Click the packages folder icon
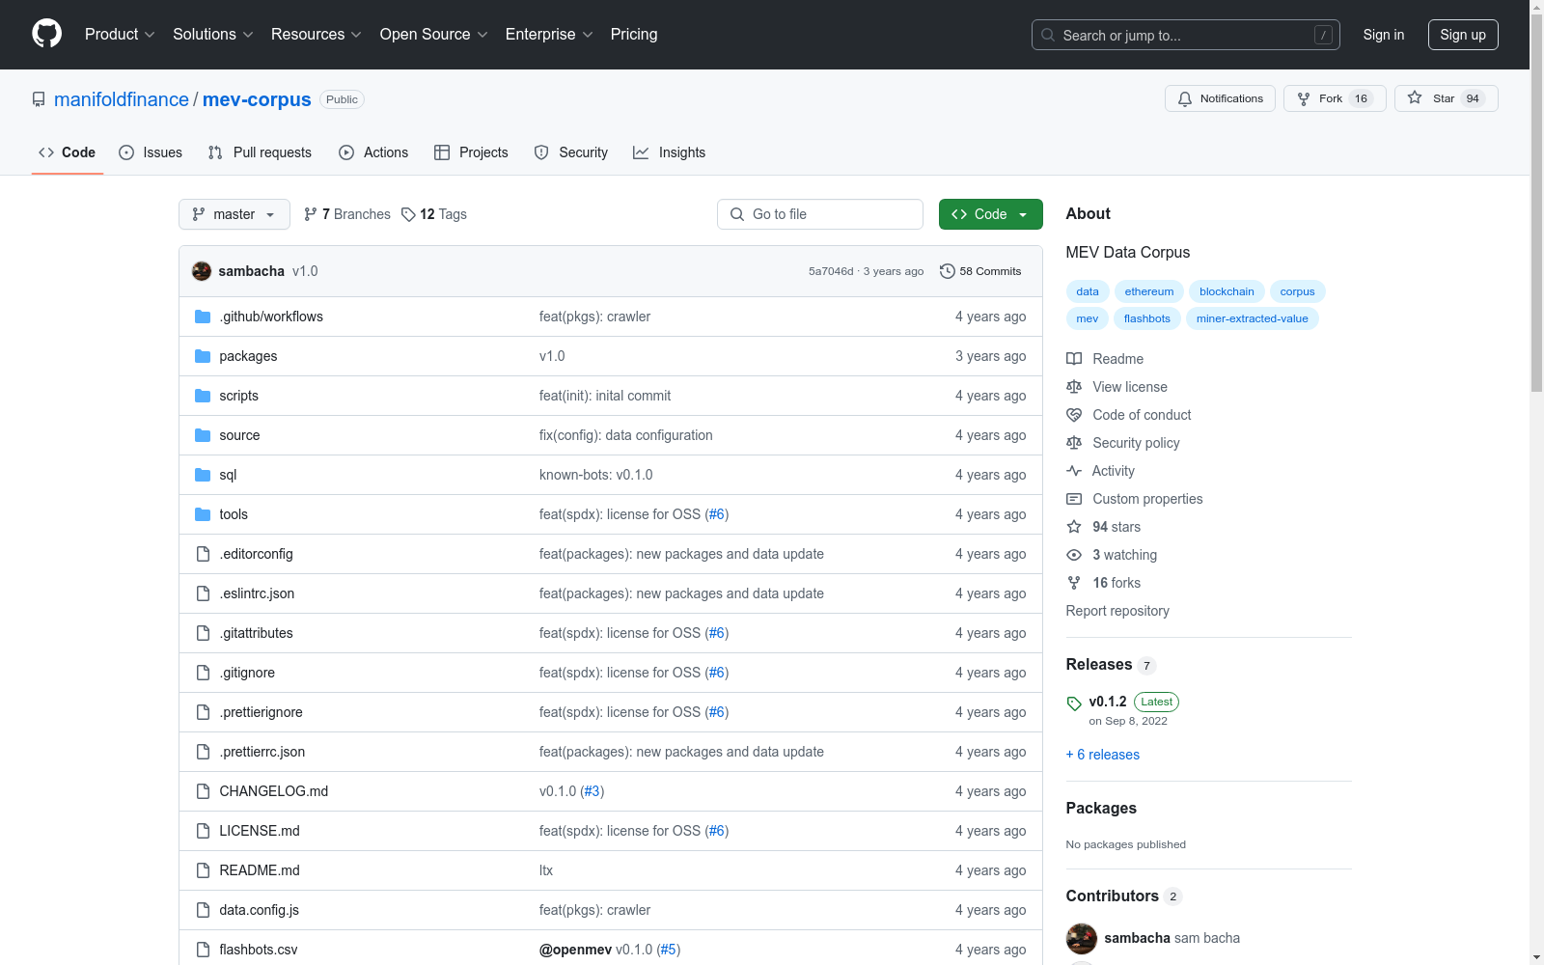Image resolution: width=1544 pixels, height=965 pixels. 203,356
